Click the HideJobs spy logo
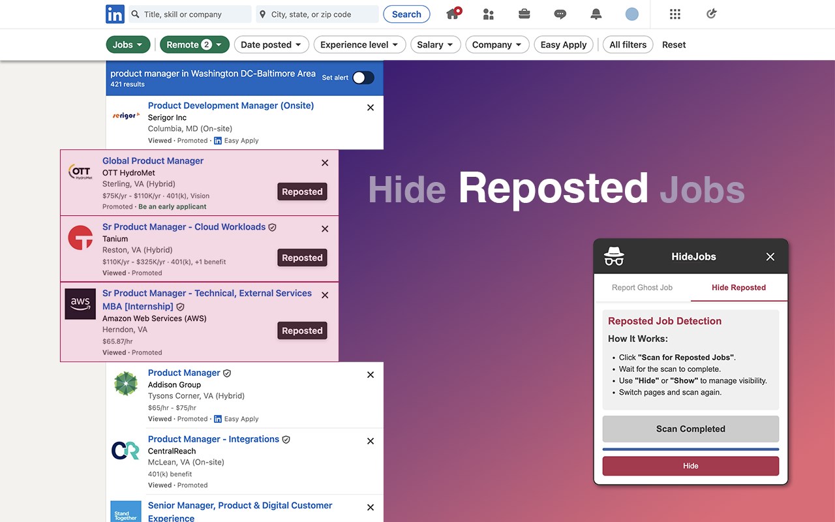835x522 pixels. (614, 256)
